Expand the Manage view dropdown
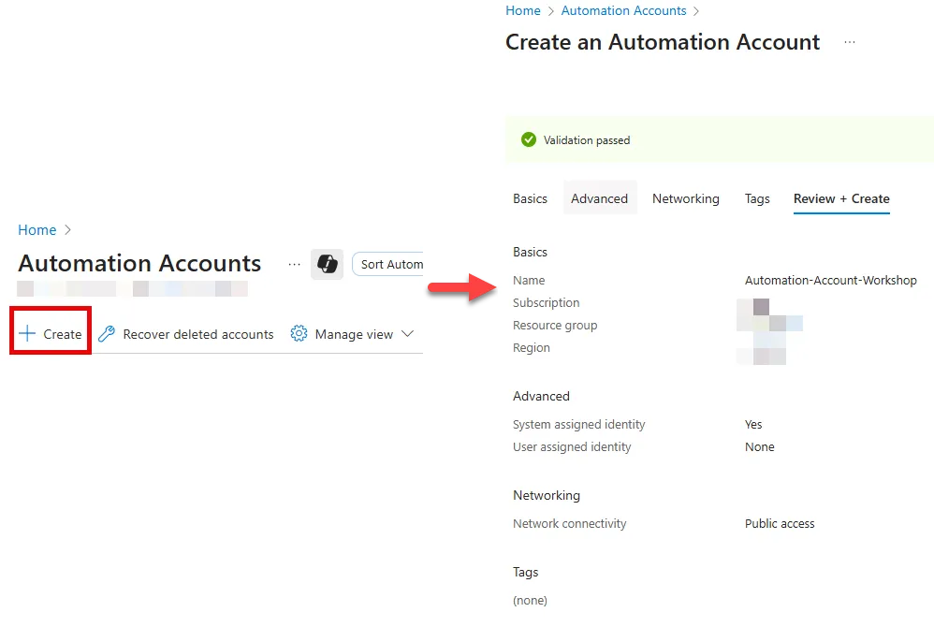The height and width of the screenshot is (627, 934). 407,333
